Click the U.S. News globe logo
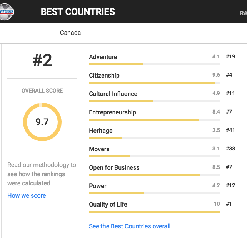 pos(7,12)
